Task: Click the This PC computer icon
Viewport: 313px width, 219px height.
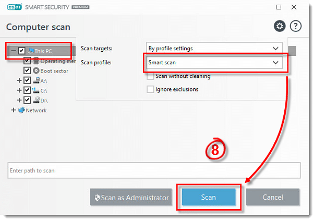Action: pos(31,51)
